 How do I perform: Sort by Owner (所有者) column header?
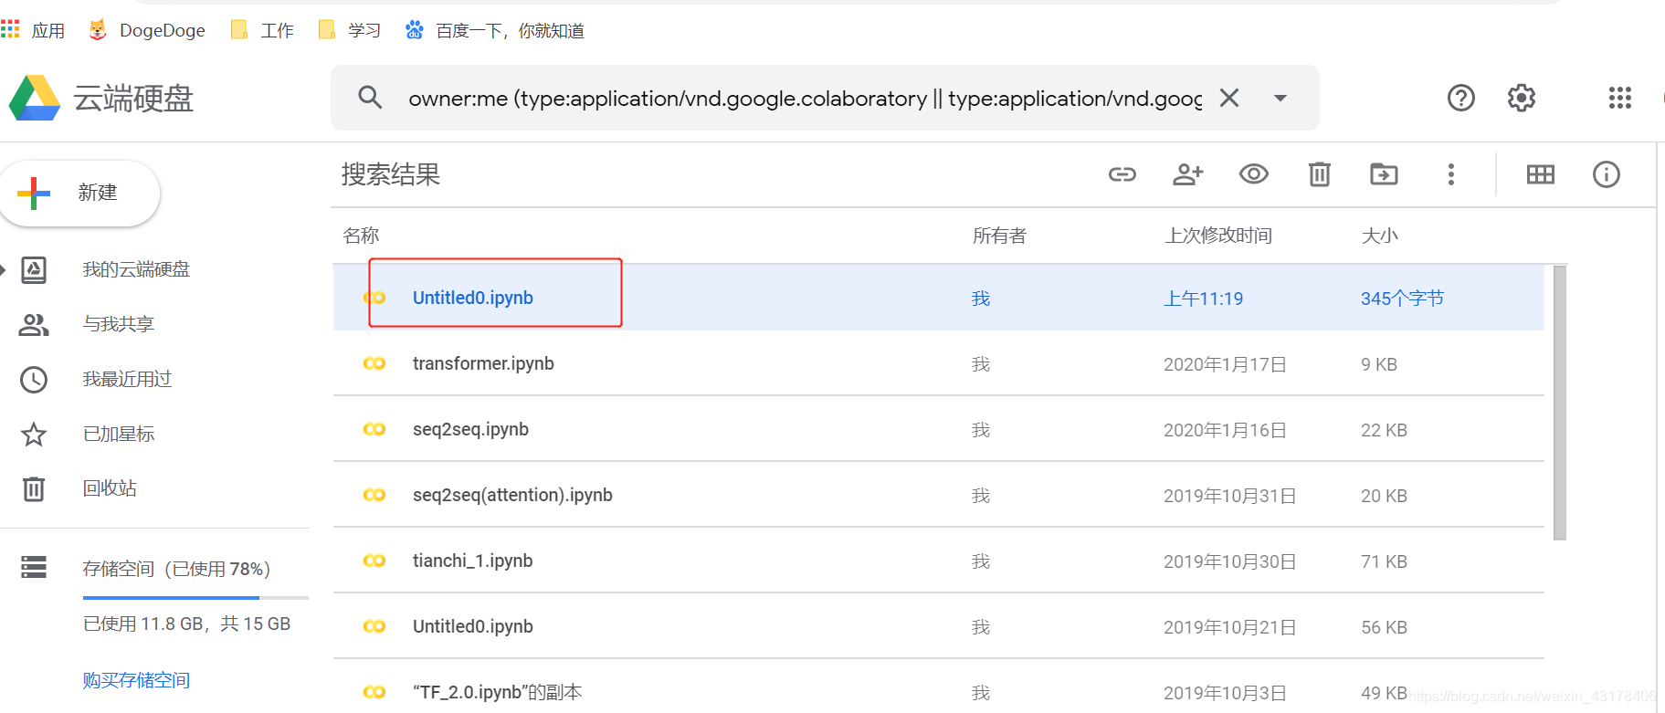999,236
